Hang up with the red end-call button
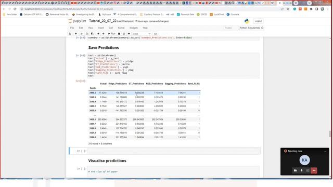This screenshot has width=333, height=187. (314, 170)
